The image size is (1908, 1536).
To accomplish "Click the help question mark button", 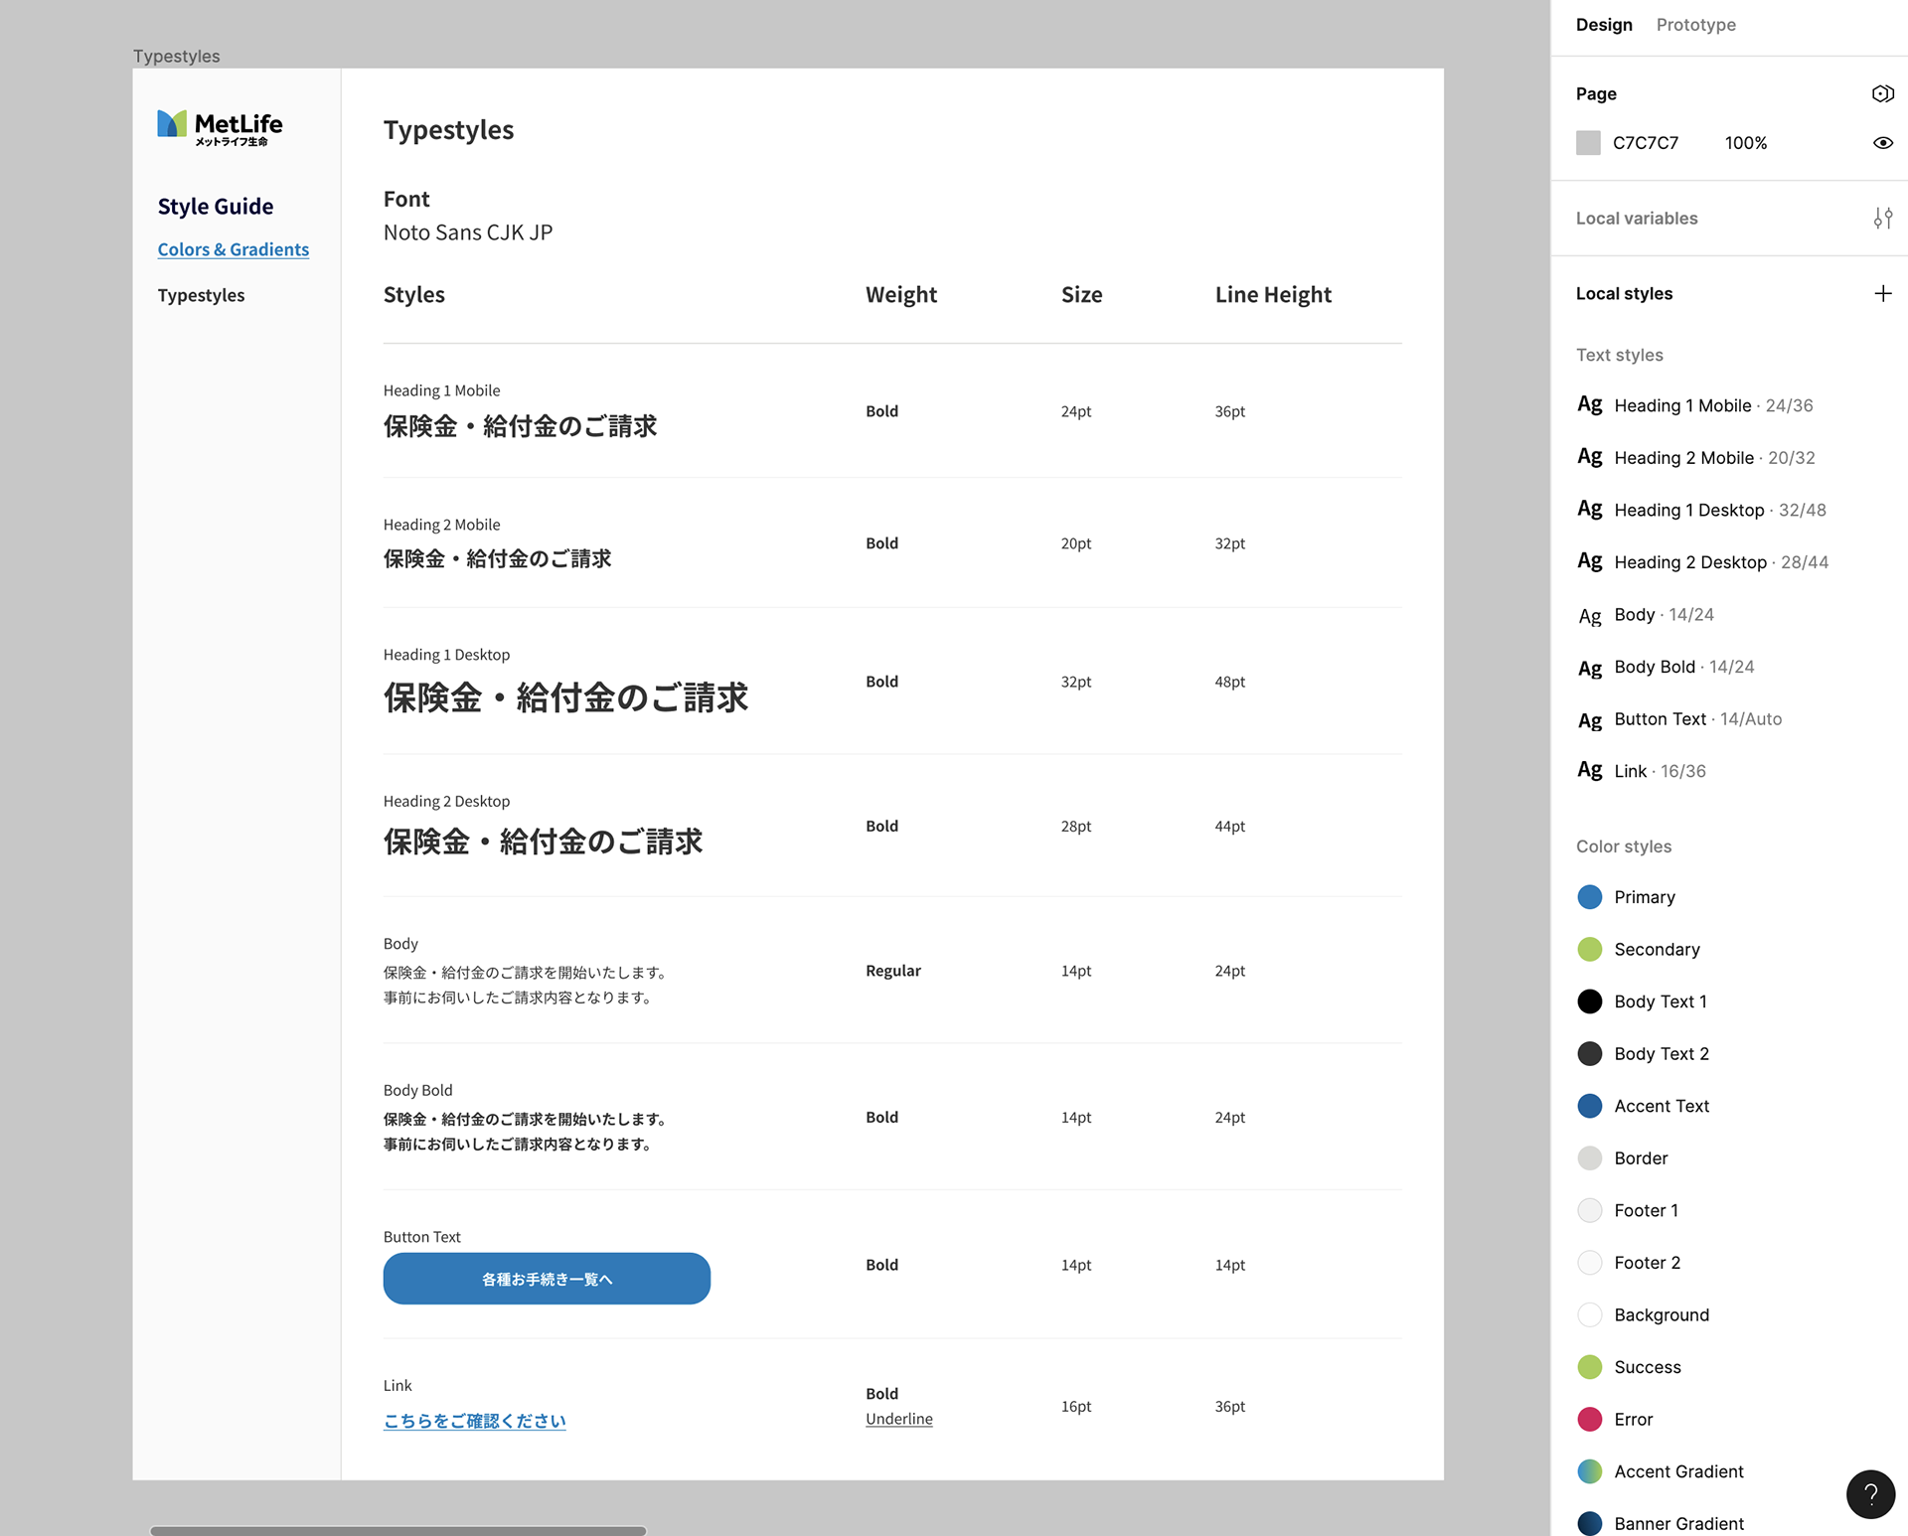I will pos(1870,1493).
